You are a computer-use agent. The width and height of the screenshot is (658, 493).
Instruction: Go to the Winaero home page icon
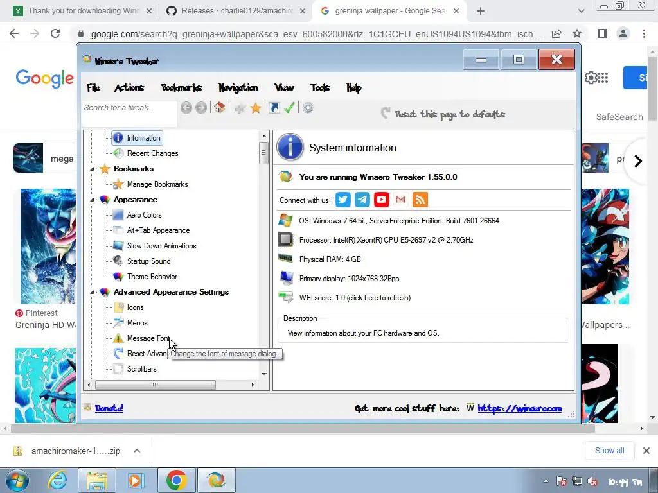click(219, 108)
